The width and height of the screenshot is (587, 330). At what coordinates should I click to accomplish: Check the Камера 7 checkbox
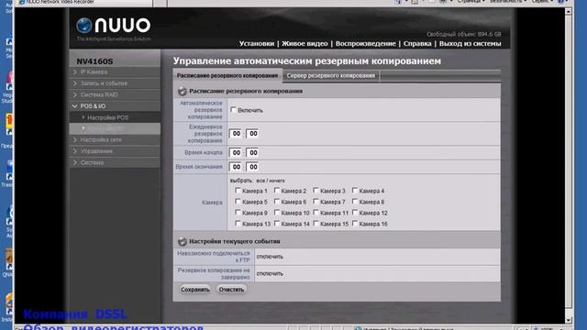pyautogui.click(x=316, y=202)
